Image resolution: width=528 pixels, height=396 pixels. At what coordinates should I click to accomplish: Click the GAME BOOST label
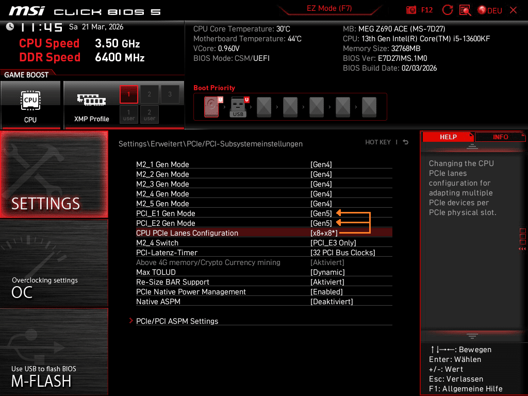(26, 75)
